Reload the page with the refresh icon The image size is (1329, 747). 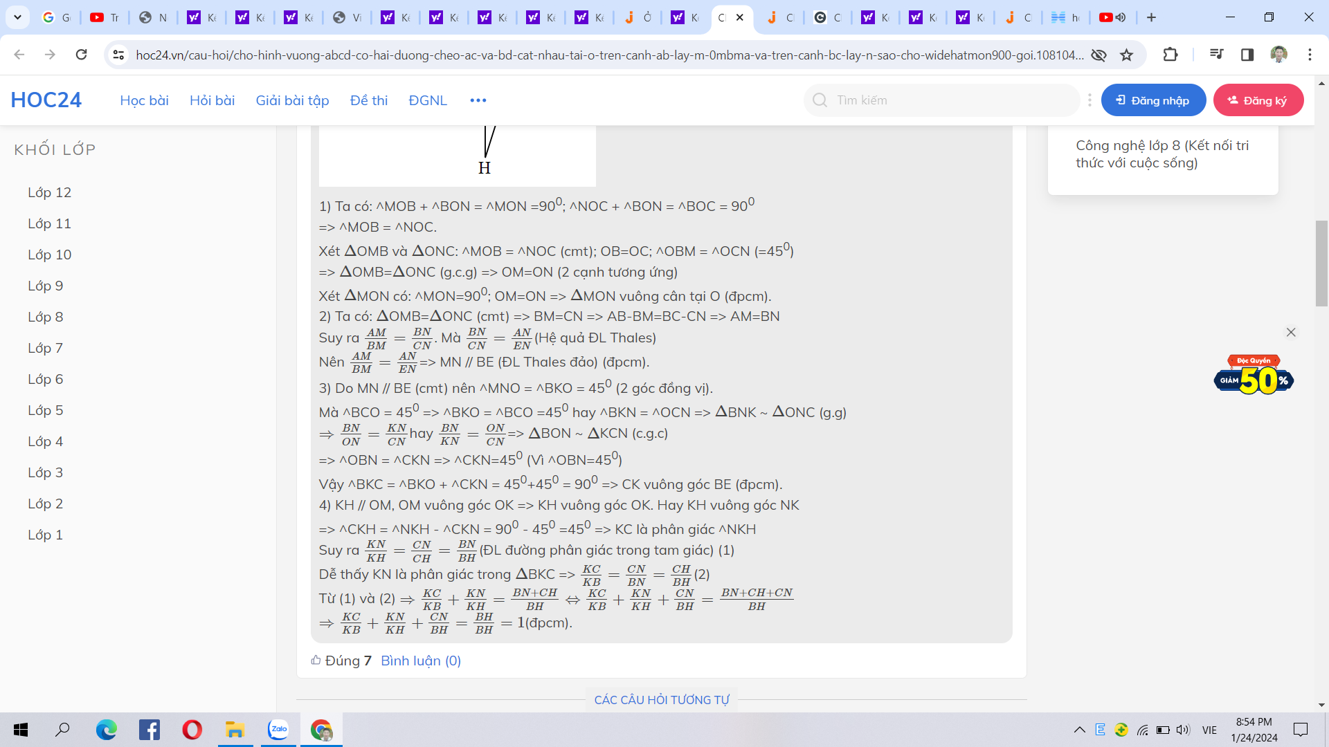click(x=81, y=55)
